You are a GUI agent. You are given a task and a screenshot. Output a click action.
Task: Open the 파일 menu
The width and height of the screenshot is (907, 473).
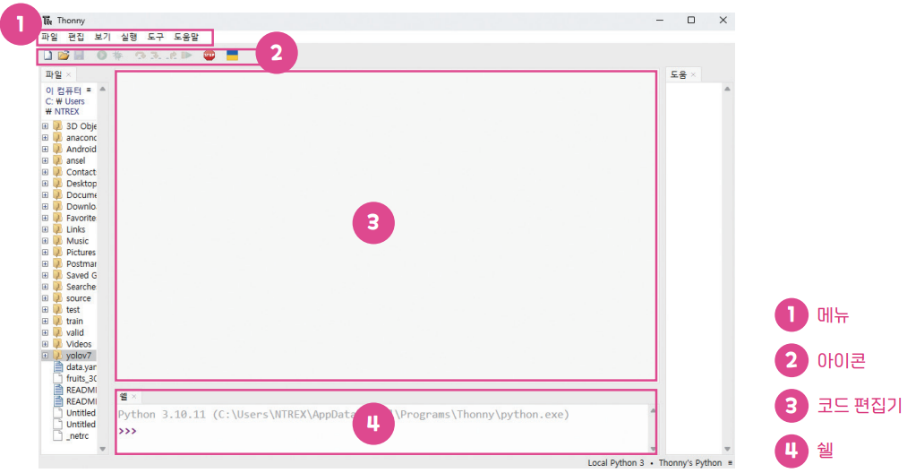click(50, 37)
